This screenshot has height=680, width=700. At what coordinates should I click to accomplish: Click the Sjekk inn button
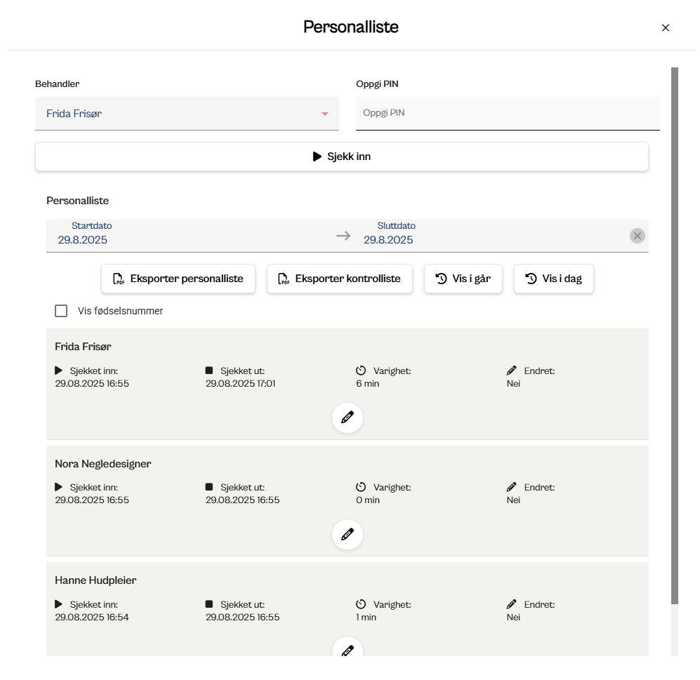(x=342, y=156)
